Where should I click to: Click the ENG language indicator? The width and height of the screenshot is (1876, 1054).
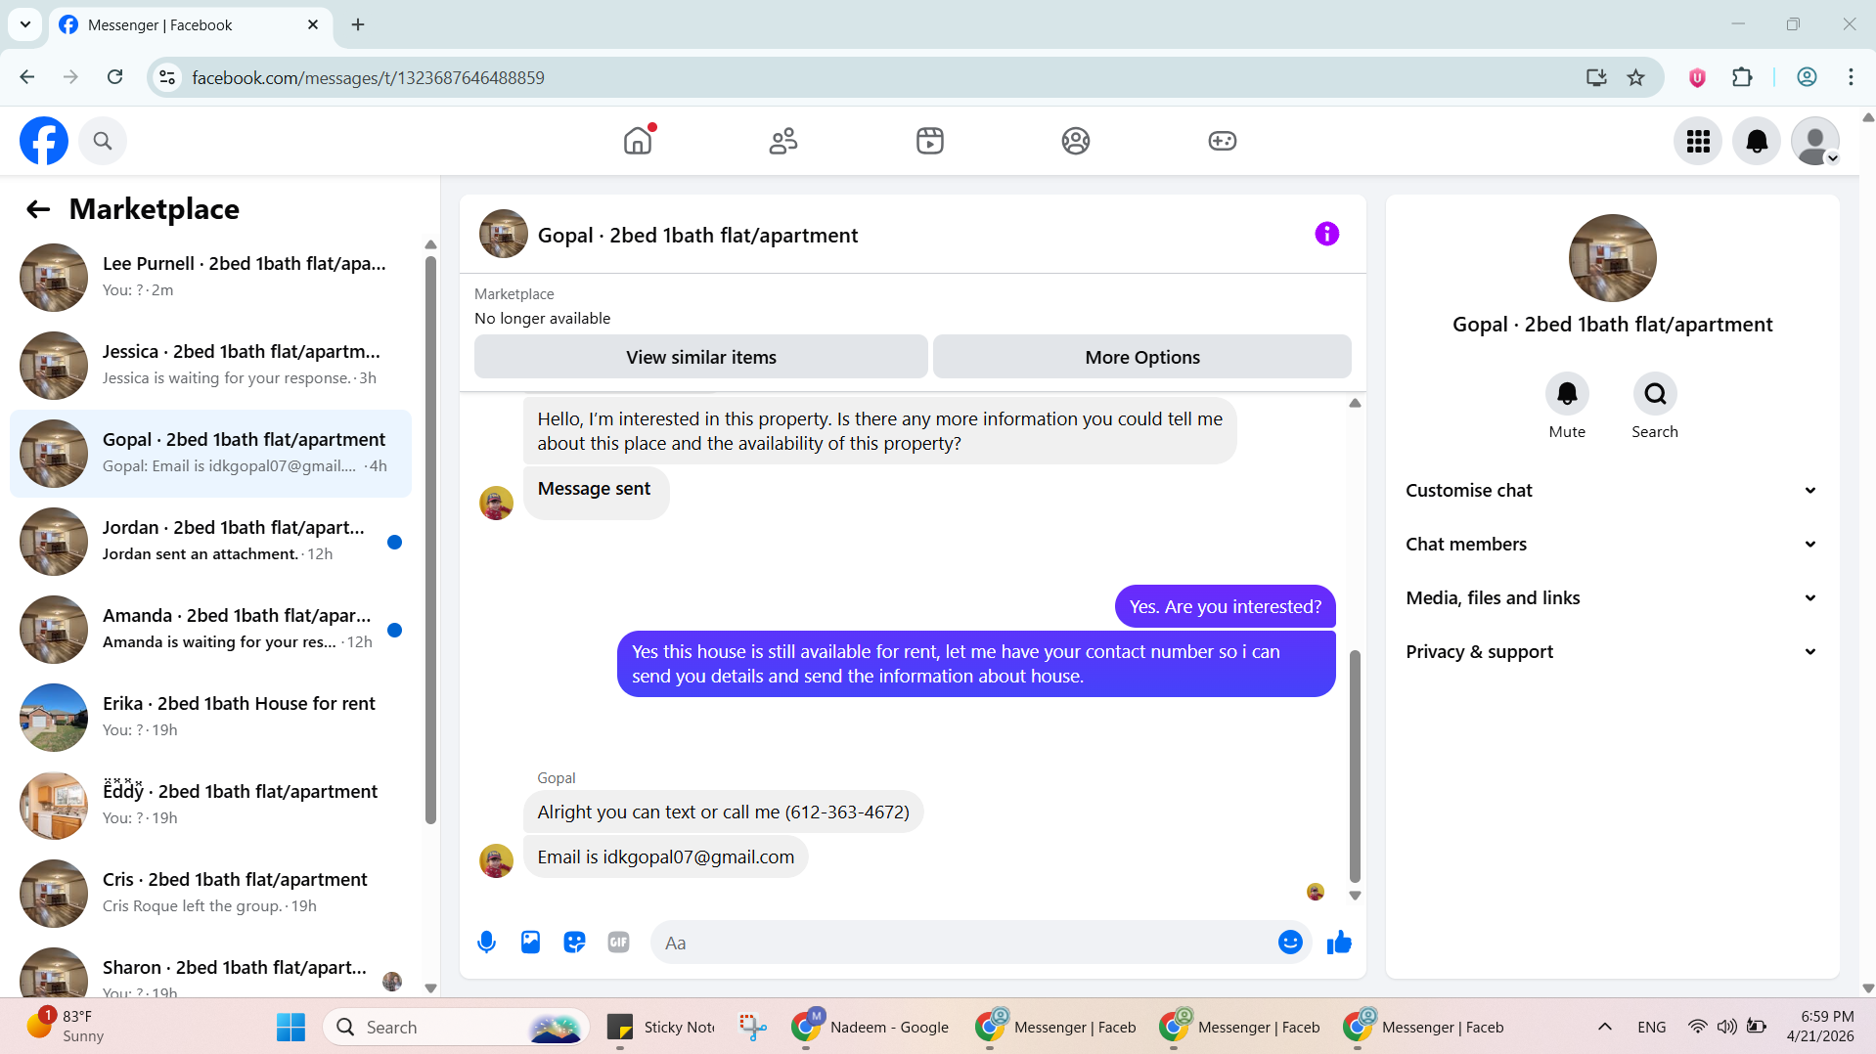(1652, 1027)
